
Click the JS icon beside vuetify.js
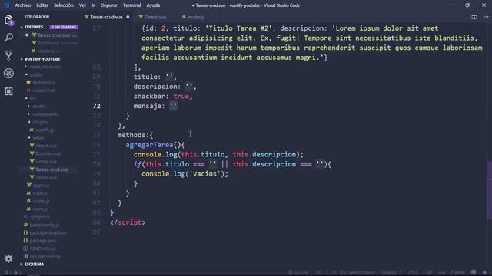[x=31, y=130]
